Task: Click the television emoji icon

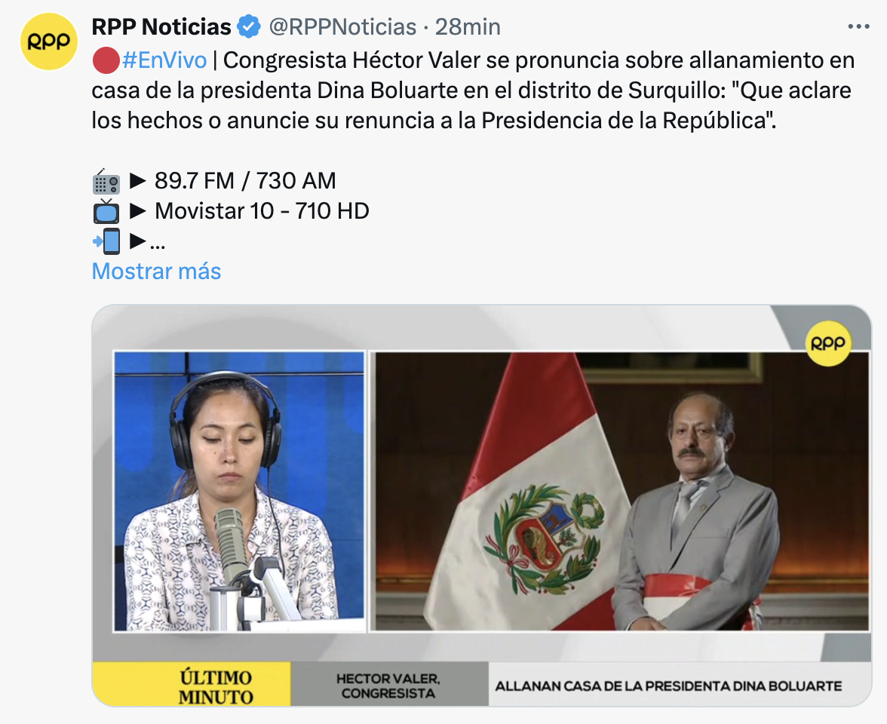Action: click(106, 211)
